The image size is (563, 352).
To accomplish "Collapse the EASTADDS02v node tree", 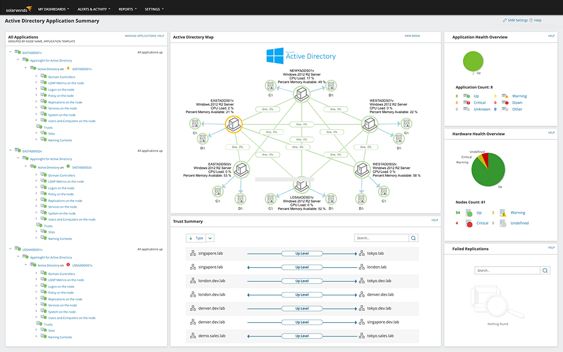I will click(10, 151).
